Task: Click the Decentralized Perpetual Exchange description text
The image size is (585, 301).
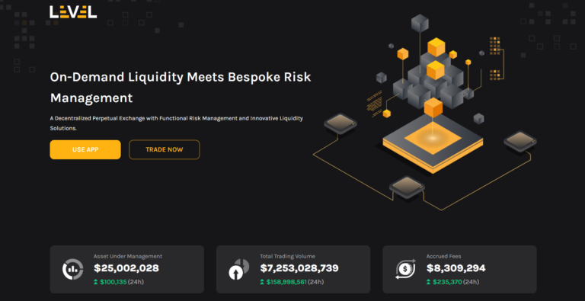Action: tap(177, 123)
